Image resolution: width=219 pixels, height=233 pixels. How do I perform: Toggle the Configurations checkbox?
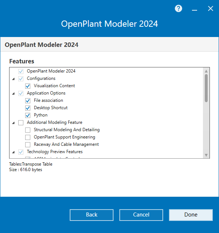click(x=21, y=79)
